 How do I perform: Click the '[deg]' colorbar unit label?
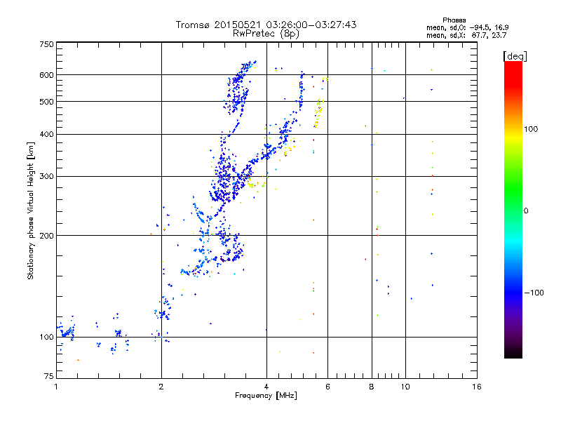point(515,56)
